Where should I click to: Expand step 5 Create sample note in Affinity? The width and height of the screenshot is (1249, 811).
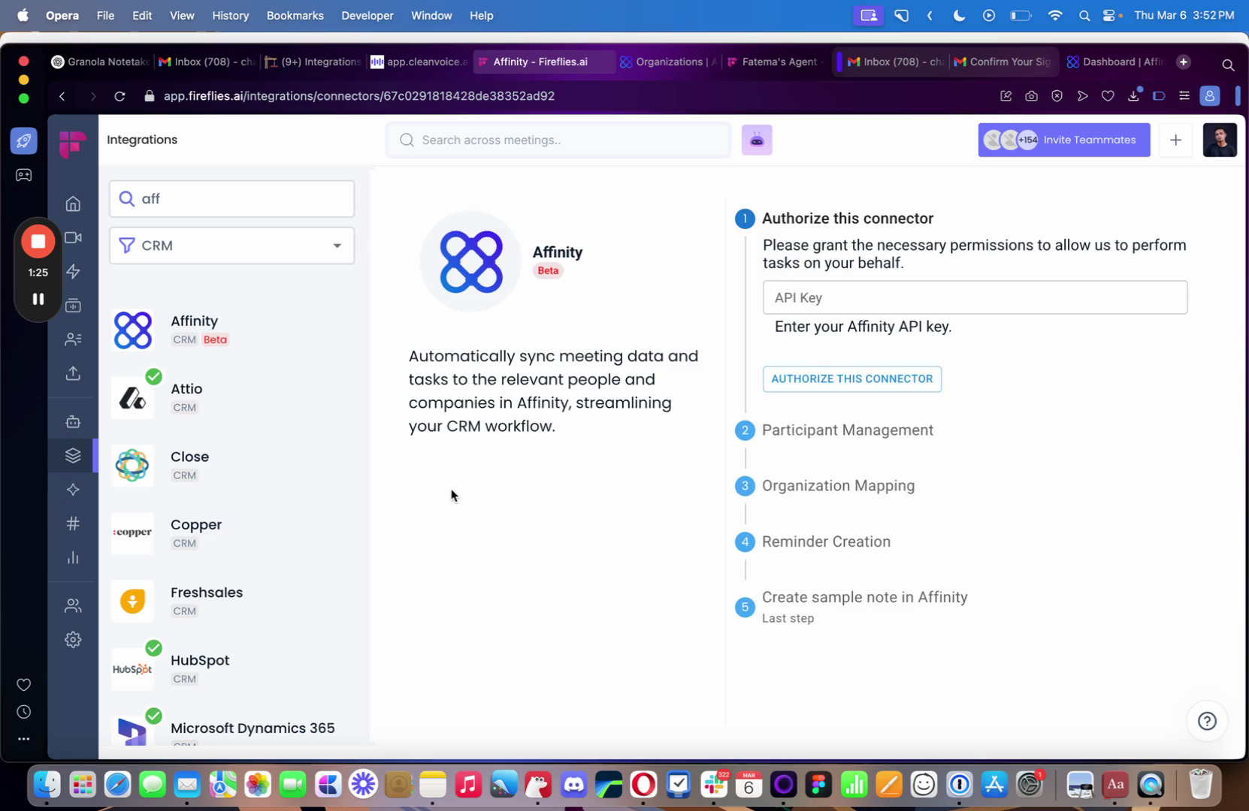pyautogui.click(x=864, y=597)
